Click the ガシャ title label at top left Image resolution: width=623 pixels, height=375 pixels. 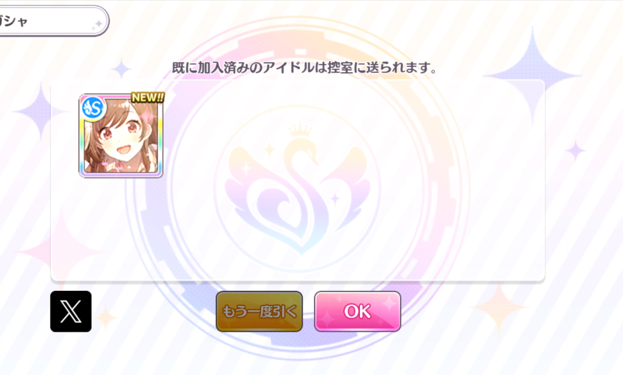[13, 21]
